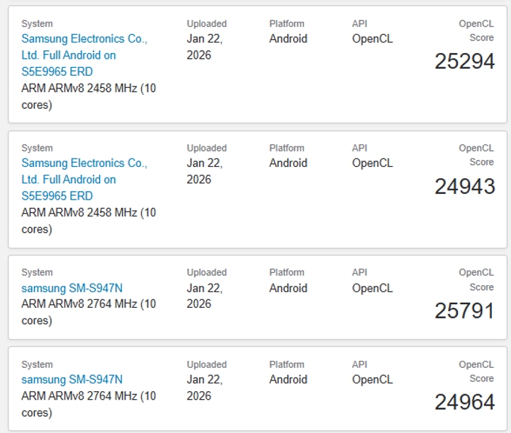Click the OpenCL score 25294
Screen dimensions: 511x433
(464, 62)
